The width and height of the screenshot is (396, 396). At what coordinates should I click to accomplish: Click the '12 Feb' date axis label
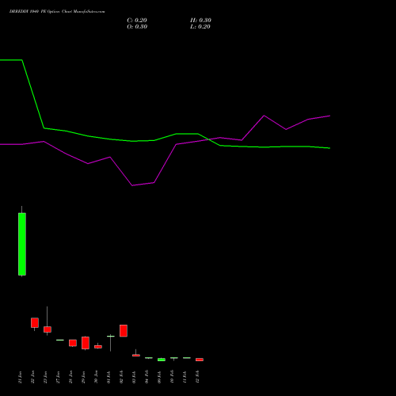197,377
